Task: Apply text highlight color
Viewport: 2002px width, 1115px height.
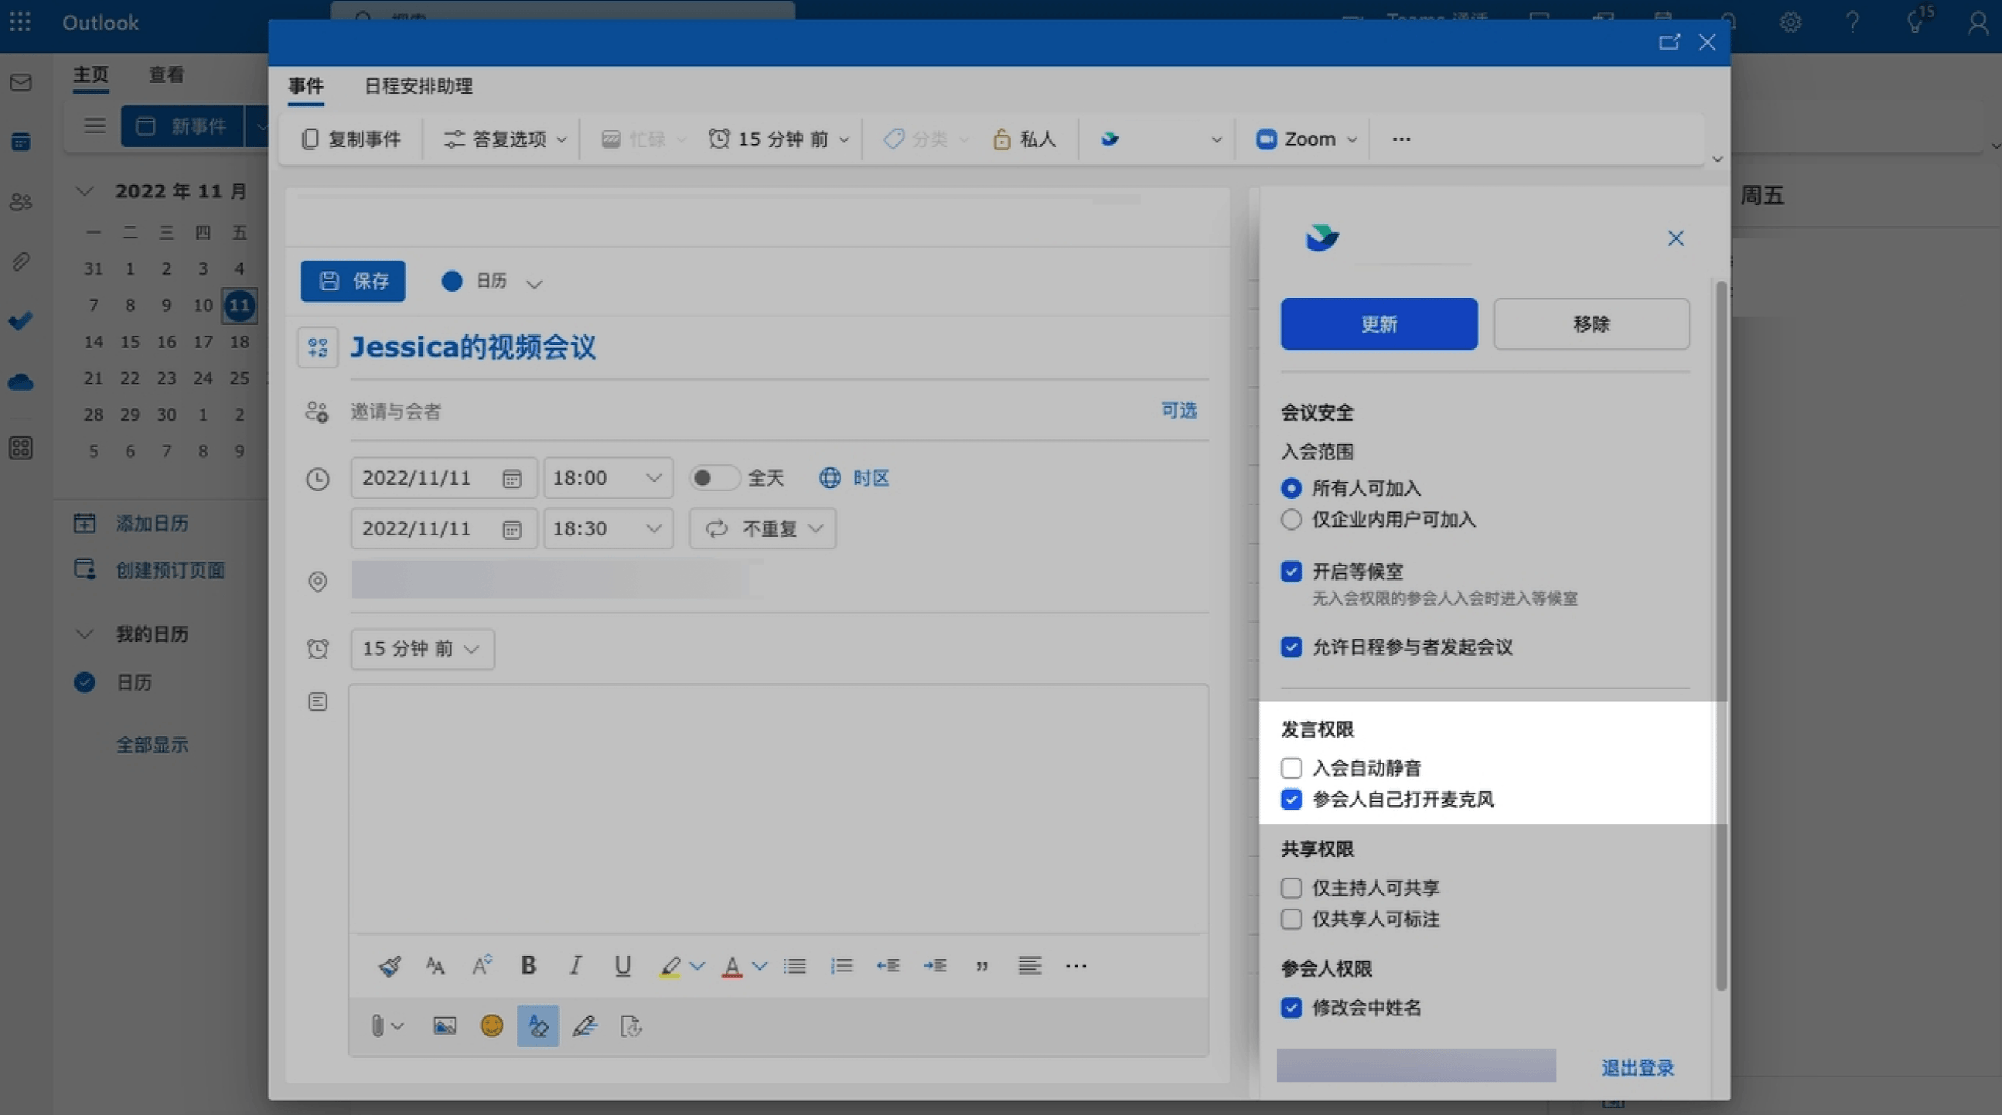Action: tap(670, 966)
